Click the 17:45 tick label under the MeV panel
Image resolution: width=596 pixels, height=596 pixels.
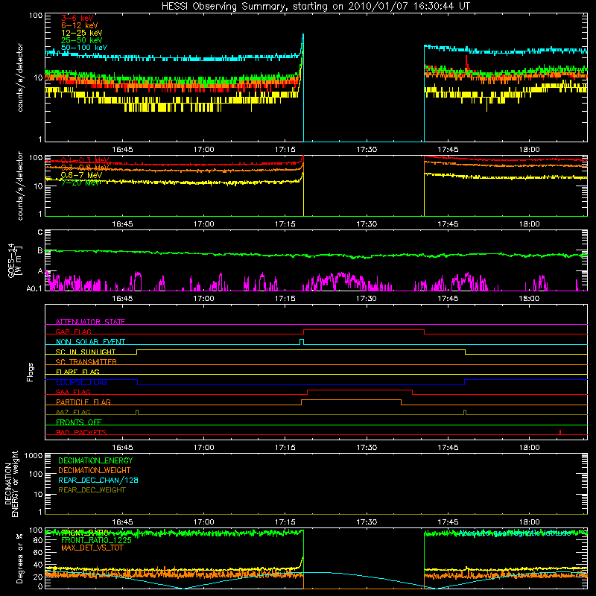pos(448,224)
